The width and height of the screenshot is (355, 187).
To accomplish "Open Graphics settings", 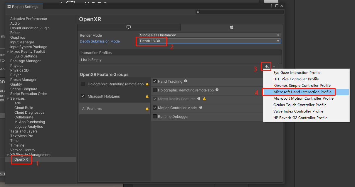I will click(18, 38).
